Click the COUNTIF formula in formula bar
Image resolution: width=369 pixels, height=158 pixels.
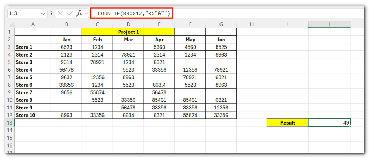pyautogui.click(x=132, y=14)
